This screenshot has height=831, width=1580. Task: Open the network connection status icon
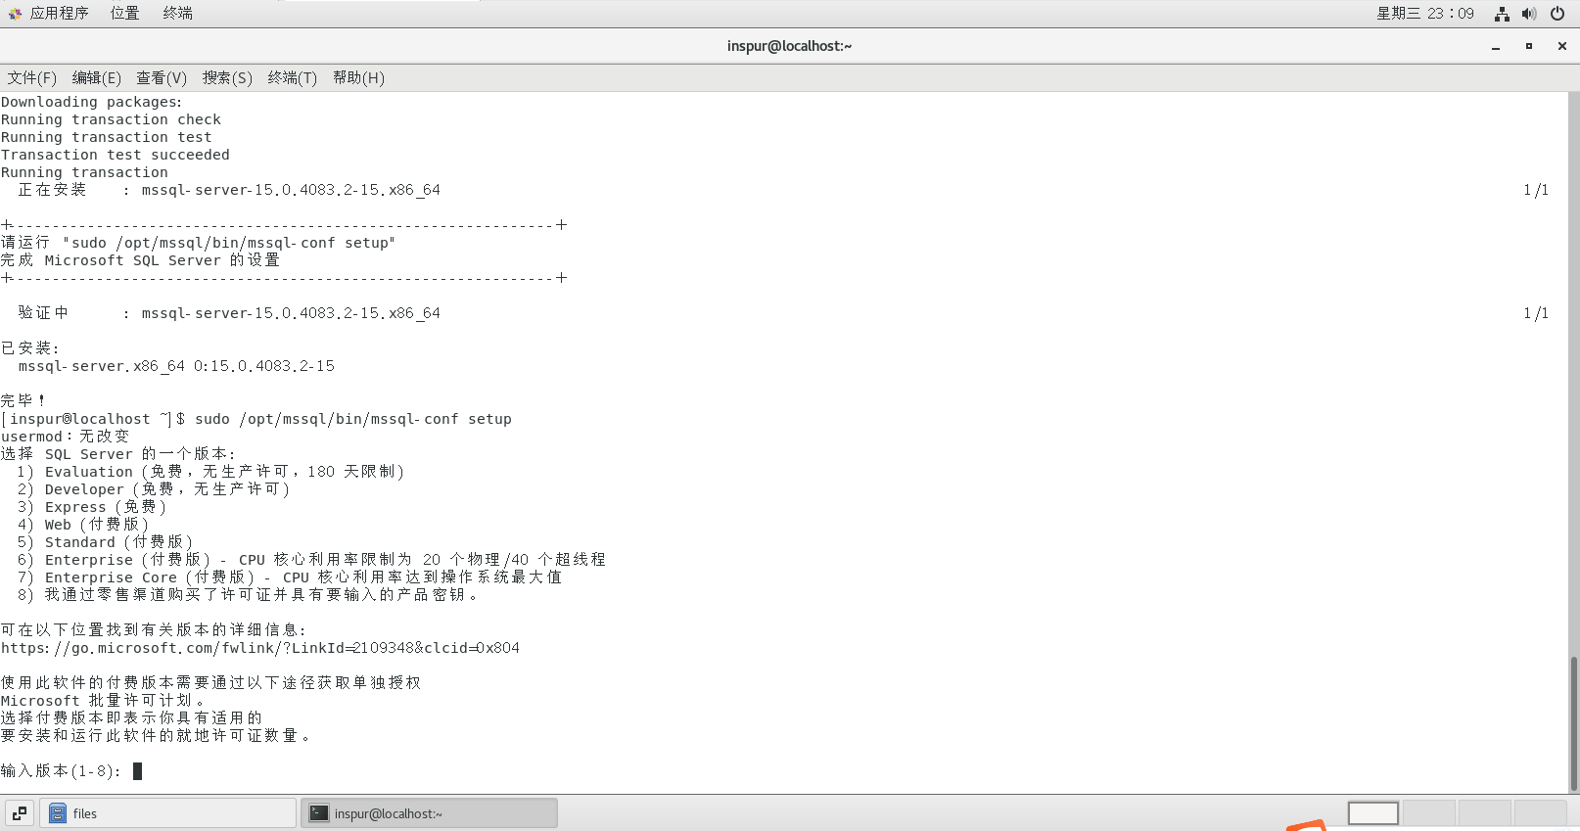[x=1502, y=14]
